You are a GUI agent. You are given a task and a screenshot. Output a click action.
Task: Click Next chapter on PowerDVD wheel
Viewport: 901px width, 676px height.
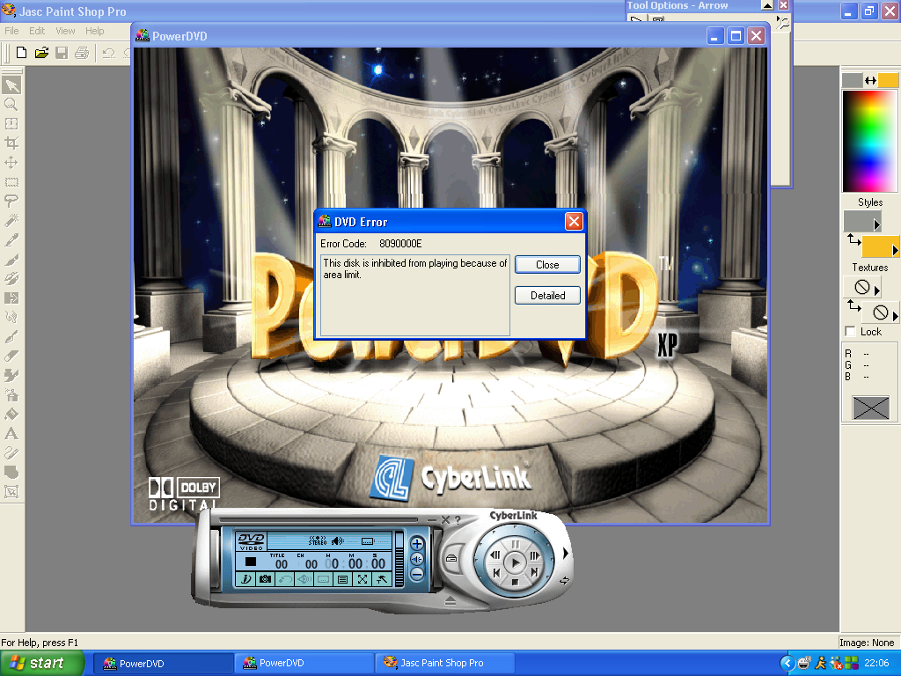pyautogui.click(x=534, y=572)
